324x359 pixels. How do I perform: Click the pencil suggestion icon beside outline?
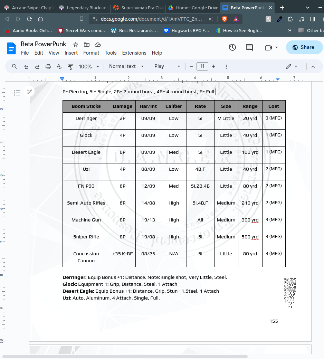point(29,92)
